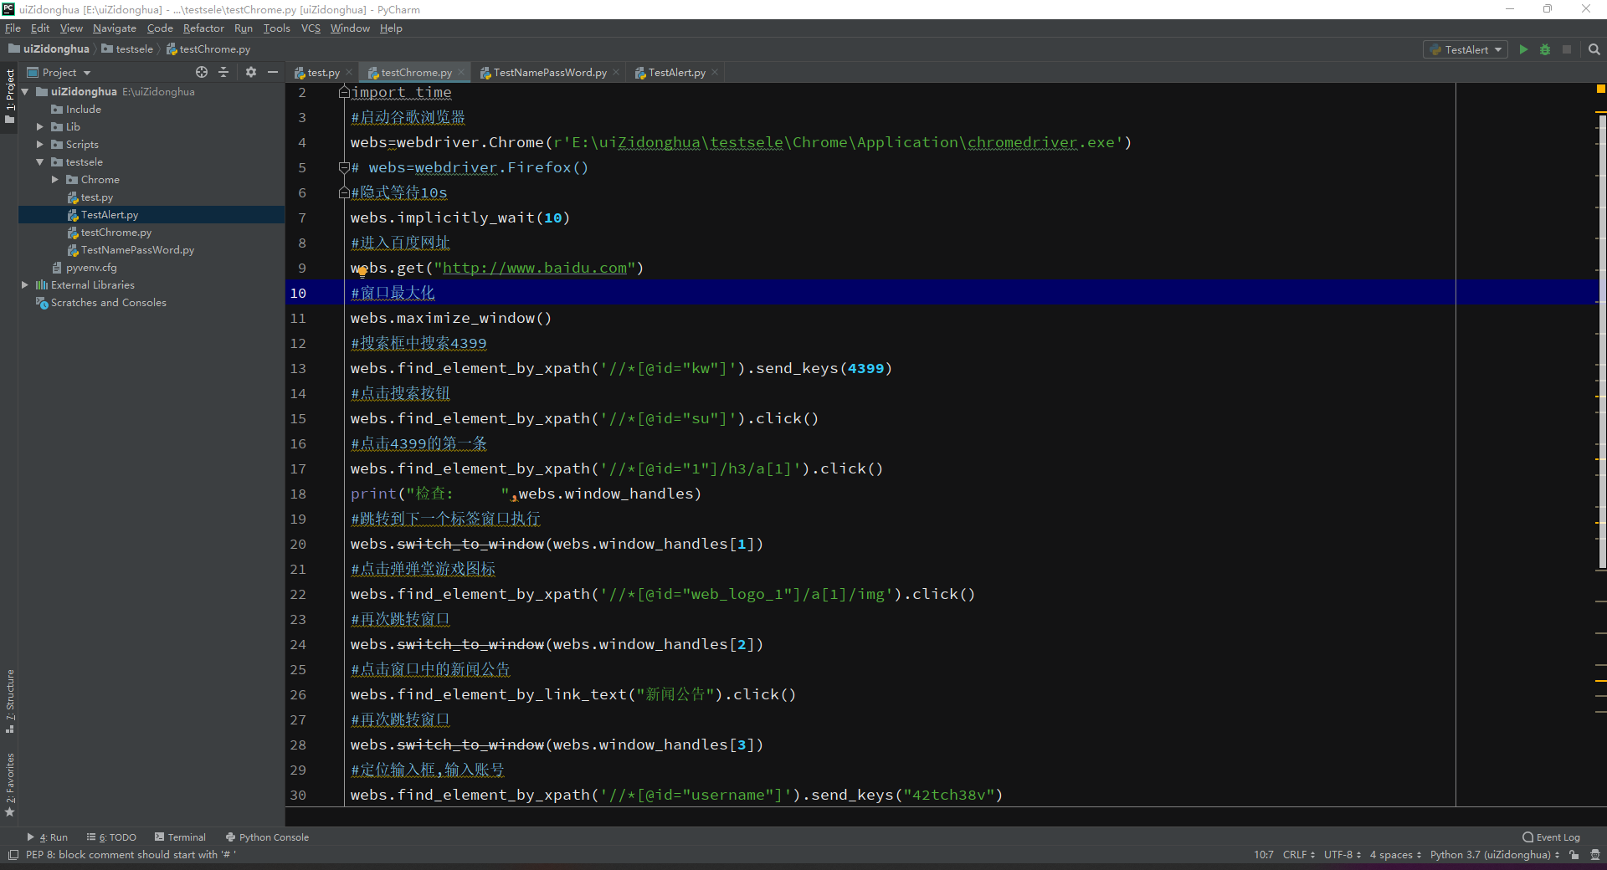
Task: Close the TestNamePassWord.py editor tab
Action: click(616, 72)
